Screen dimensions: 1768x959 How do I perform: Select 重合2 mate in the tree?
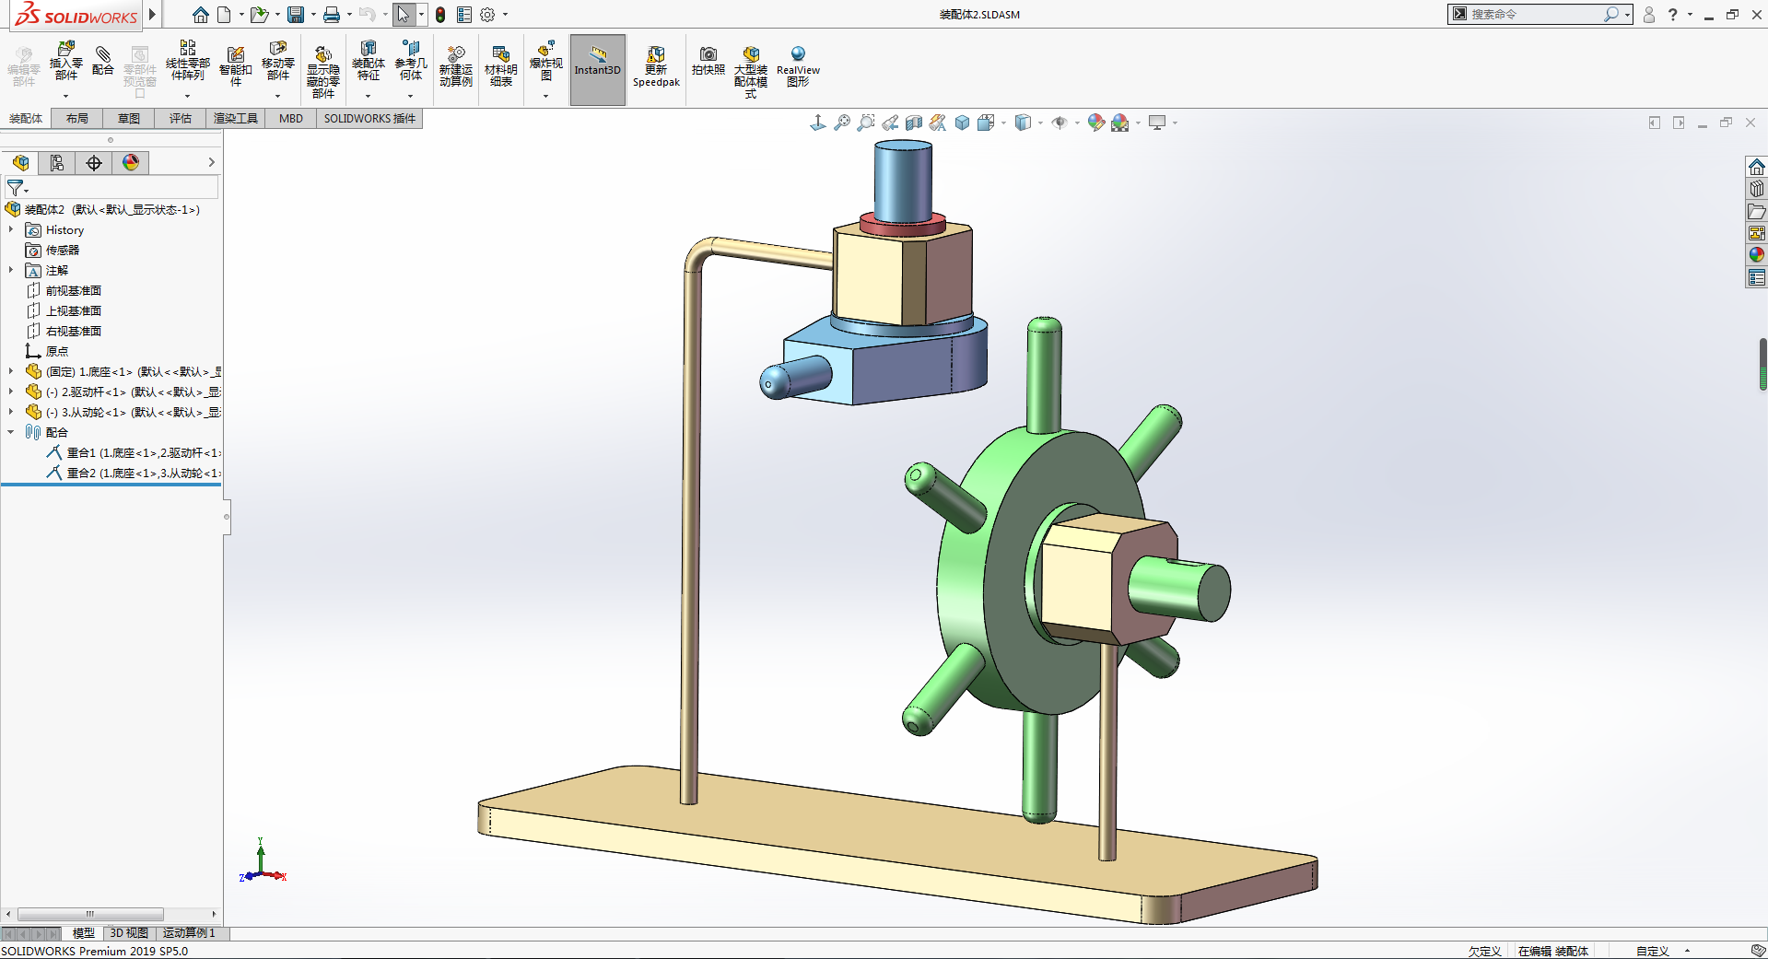[134, 474]
